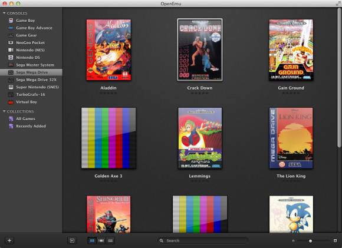Viewport: 342px width, 248px height.
Task: Click the Golden Axe 3 game title
Action: 108,176
